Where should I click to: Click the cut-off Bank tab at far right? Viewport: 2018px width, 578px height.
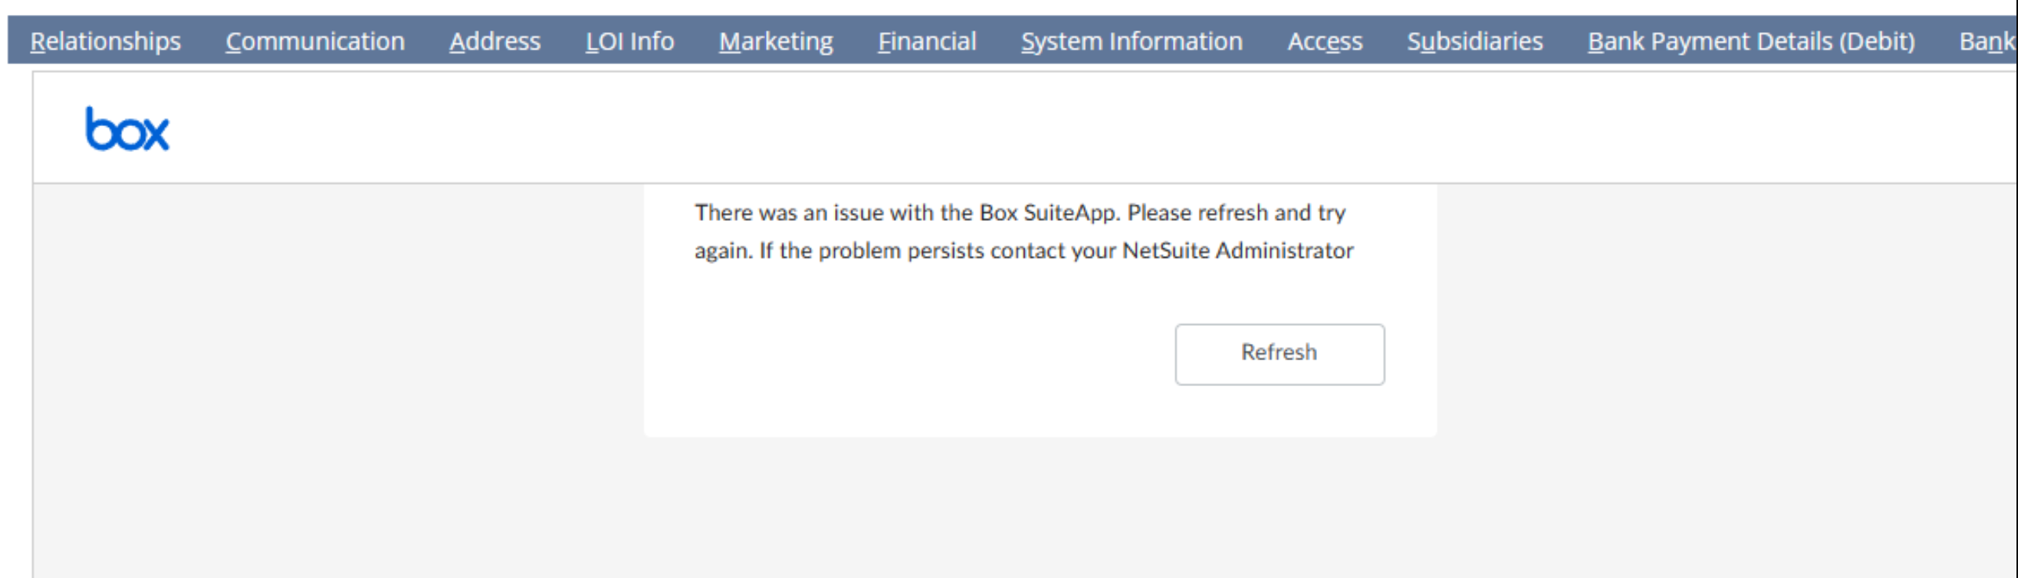1987,42
